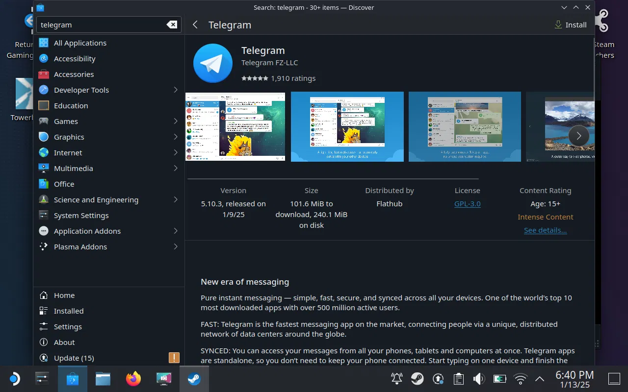Open the All Applications category

pos(108,43)
